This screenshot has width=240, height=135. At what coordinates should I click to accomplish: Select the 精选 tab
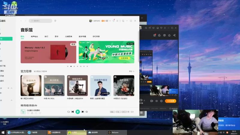(22, 37)
